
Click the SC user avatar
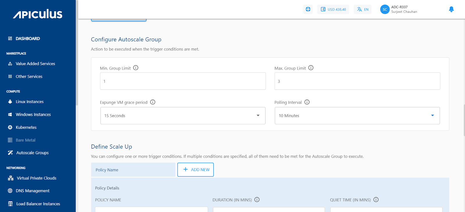(x=385, y=9)
